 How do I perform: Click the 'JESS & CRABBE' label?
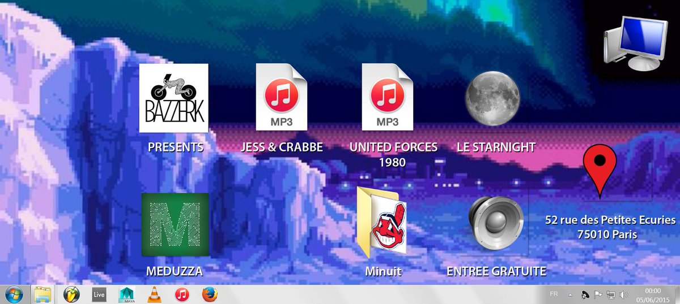282,147
